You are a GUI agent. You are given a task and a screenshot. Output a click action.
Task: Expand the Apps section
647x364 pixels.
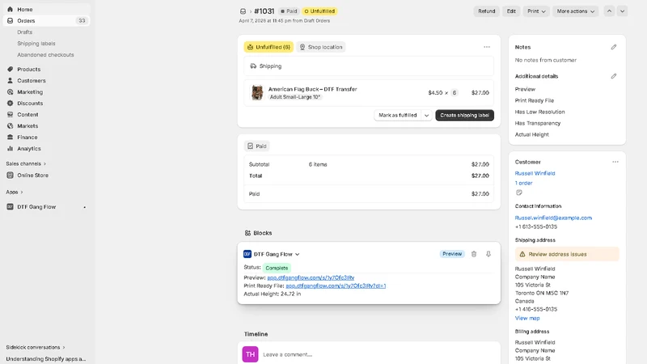[15, 192]
